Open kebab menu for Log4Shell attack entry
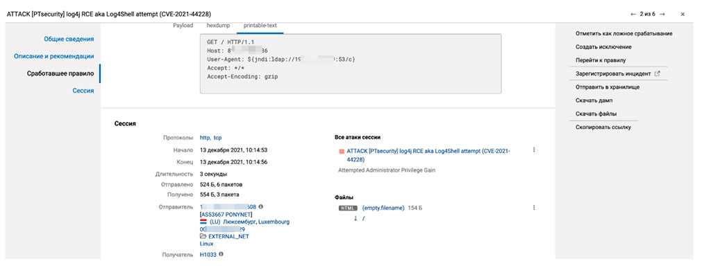Viewport: 711px width, 270px height. pyautogui.click(x=534, y=150)
